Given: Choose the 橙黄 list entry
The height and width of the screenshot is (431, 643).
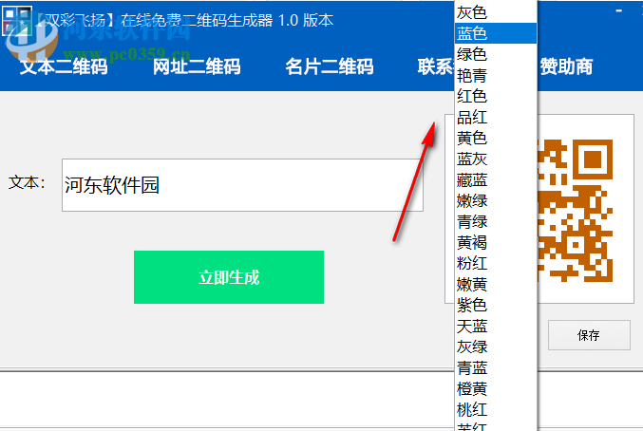Looking at the screenshot, I should (x=496, y=388).
